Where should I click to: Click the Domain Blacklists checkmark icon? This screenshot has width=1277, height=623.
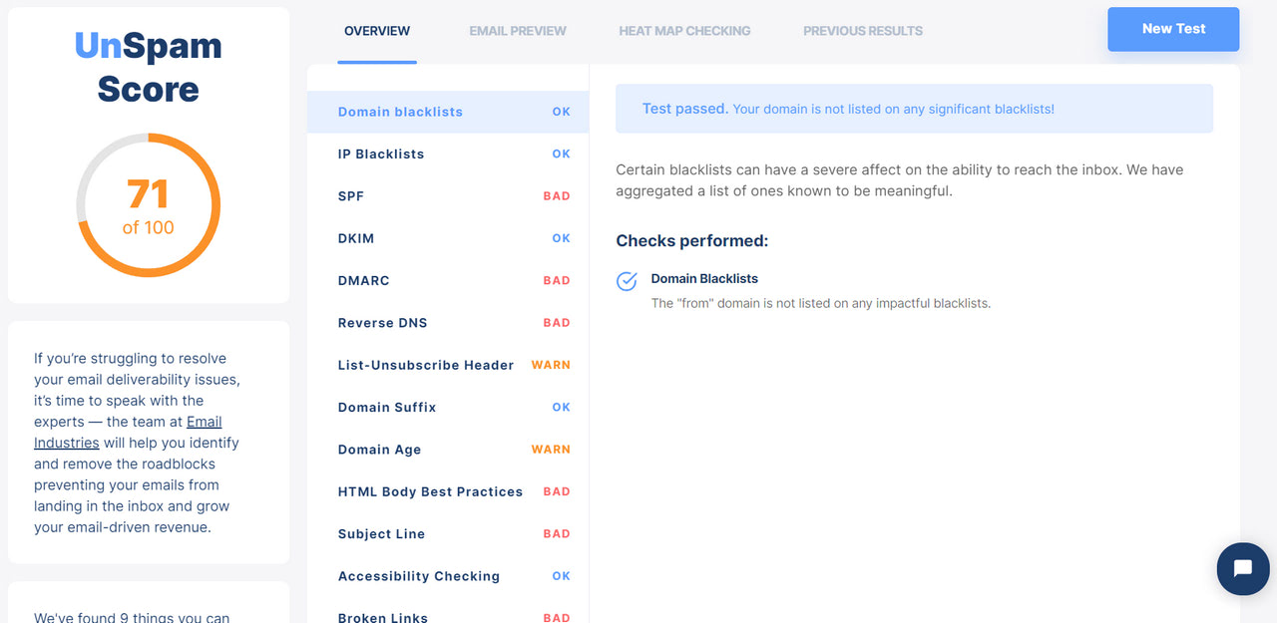(x=627, y=280)
